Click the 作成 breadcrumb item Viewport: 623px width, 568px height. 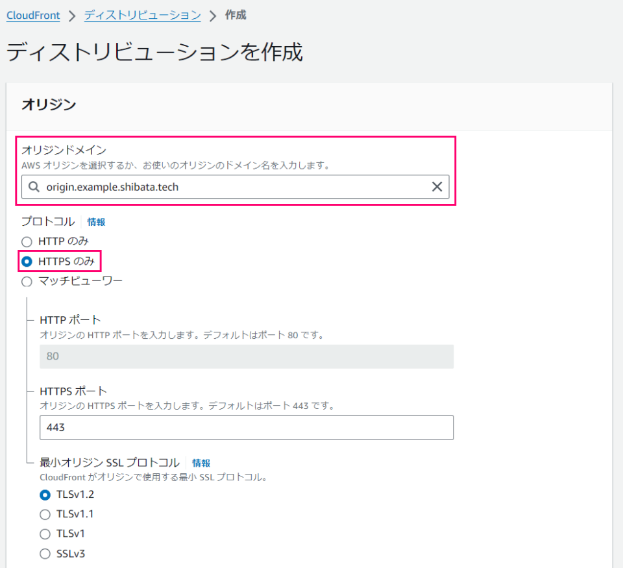pos(235,15)
